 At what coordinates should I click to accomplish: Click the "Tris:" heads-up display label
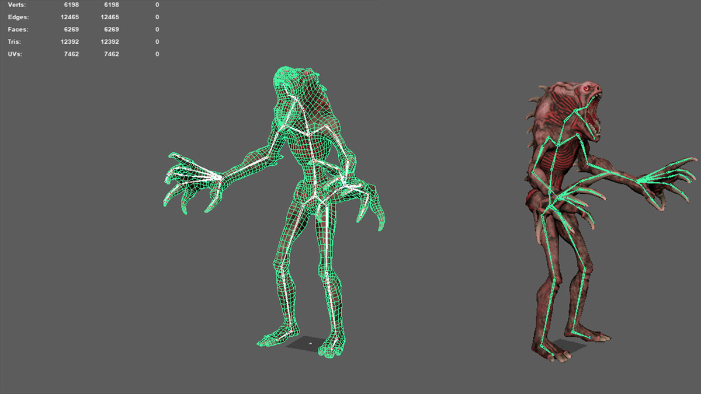[15, 41]
